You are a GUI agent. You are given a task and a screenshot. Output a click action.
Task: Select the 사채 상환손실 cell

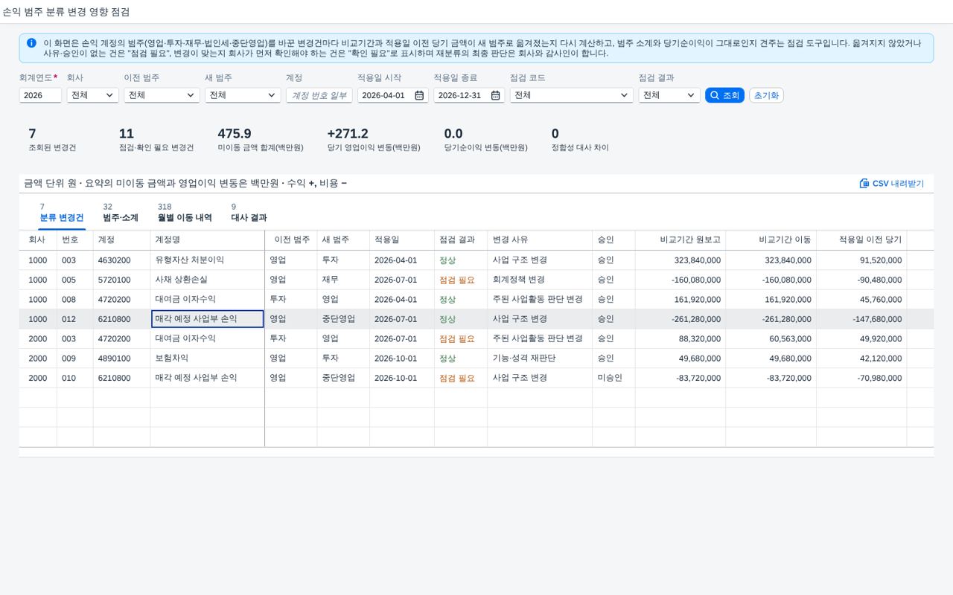(x=207, y=280)
